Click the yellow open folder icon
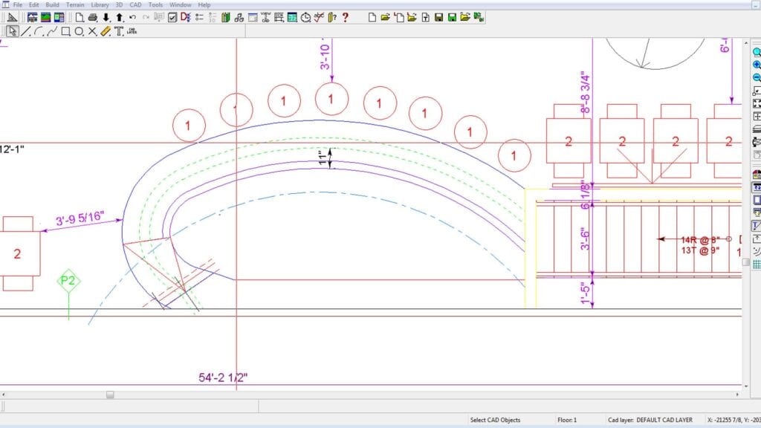The height and width of the screenshot is (428, 761). coord(386,18)
